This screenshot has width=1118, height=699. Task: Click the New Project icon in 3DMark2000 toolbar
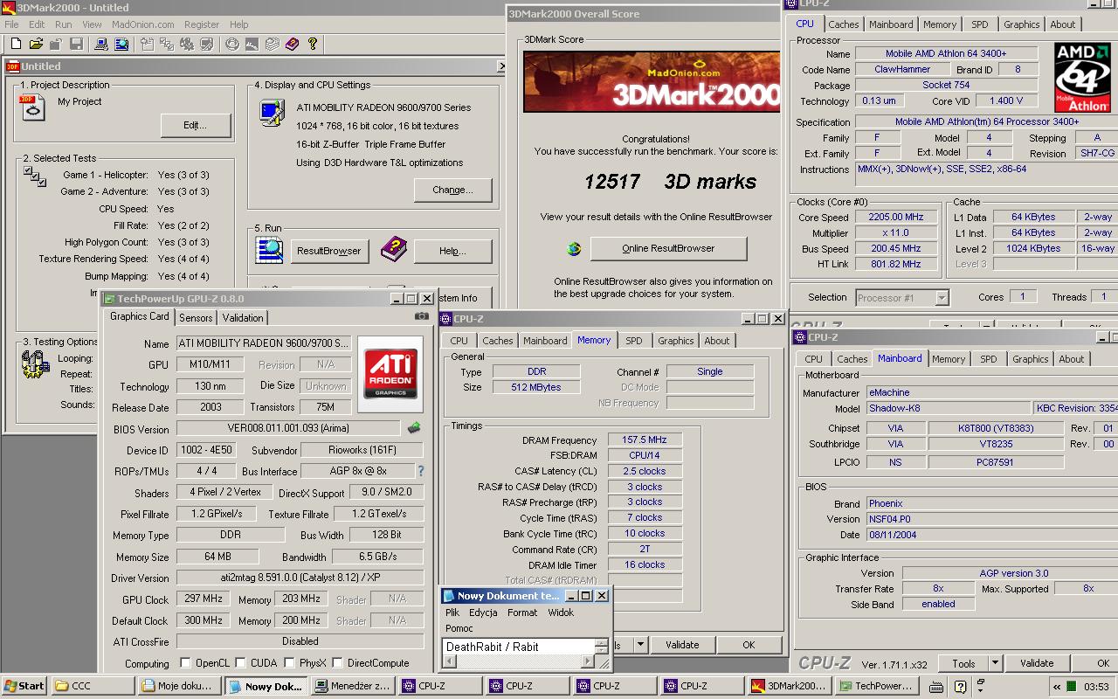tap(17, 44)
